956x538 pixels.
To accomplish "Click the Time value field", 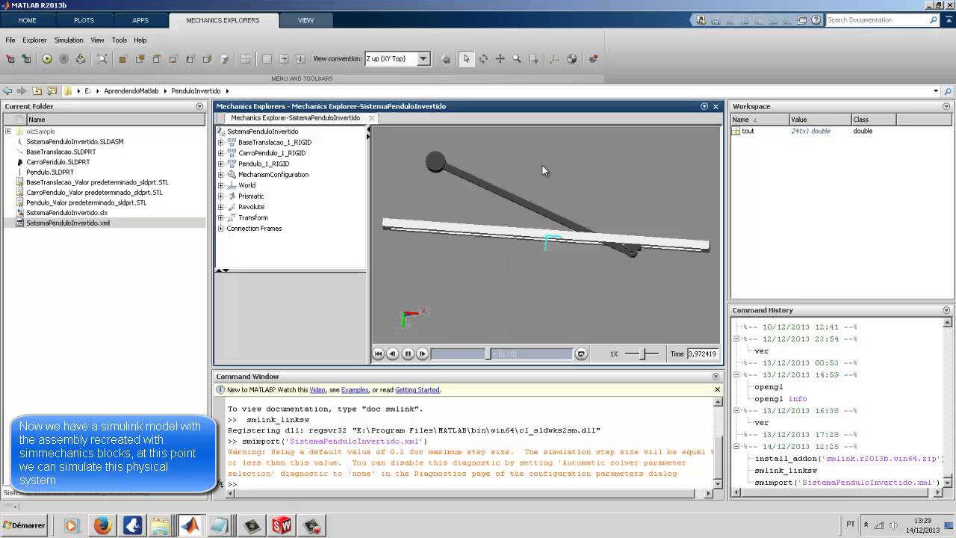I will pyautogui.click(x=702, y=353).
